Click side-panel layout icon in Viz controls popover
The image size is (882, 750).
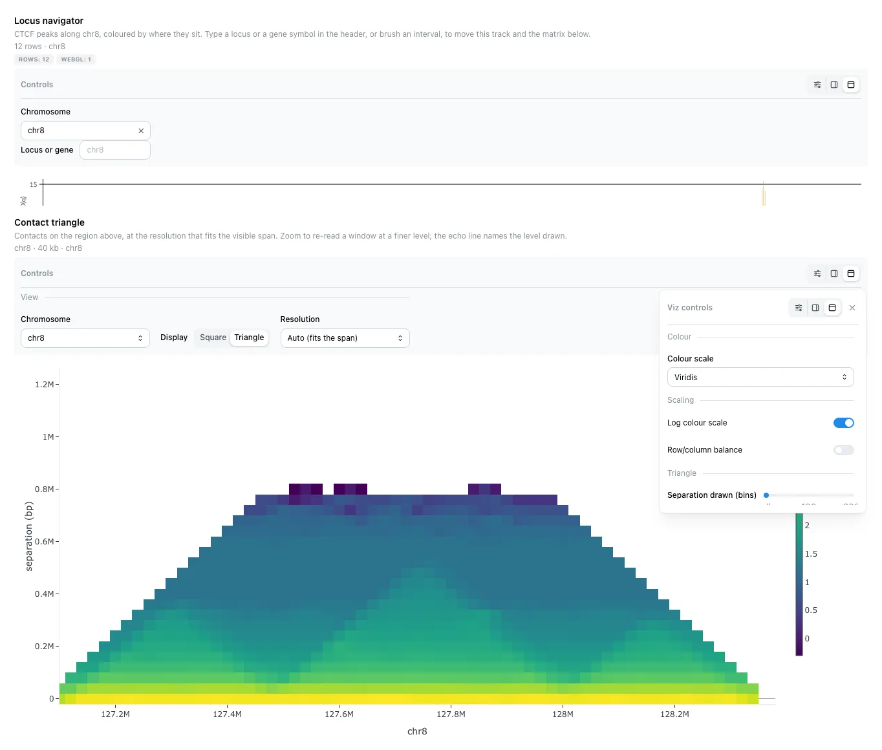[x=815, y=308]
